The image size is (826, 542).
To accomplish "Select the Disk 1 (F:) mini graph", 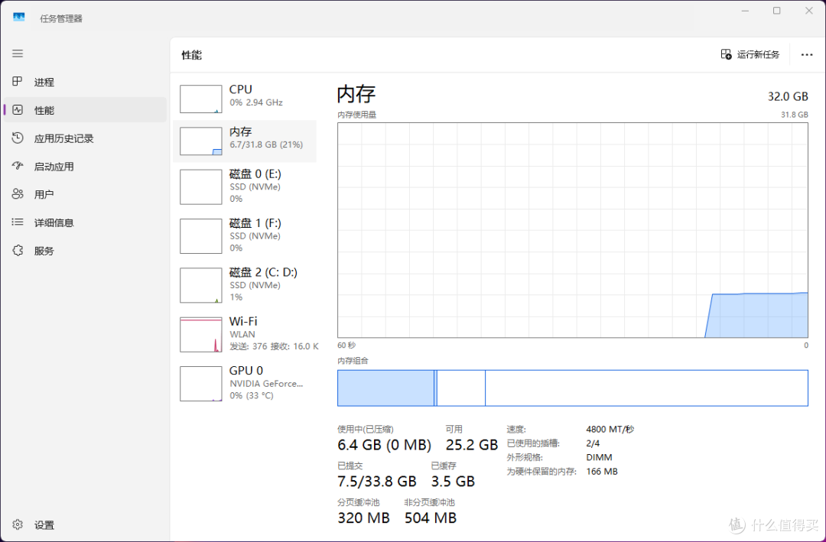I will pyautogui.click(x=200, y=236).
